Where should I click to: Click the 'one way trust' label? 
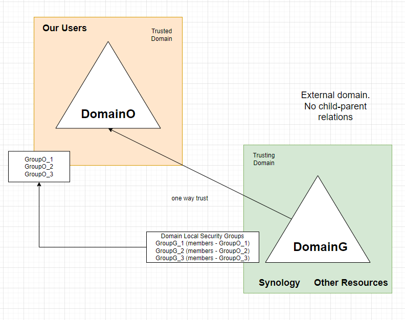pos(190,198)
